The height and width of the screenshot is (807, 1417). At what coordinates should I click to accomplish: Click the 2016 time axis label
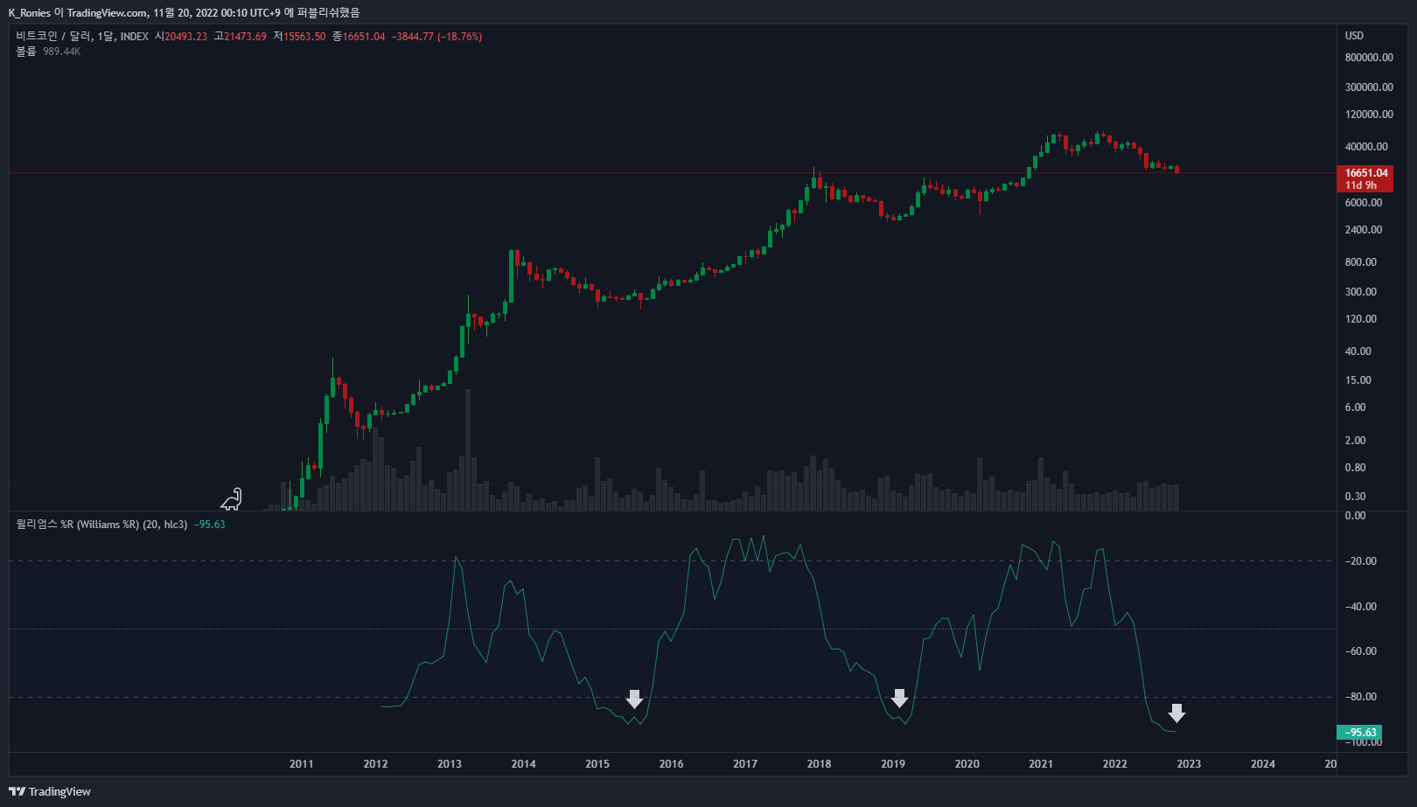[x=672, y=764]
